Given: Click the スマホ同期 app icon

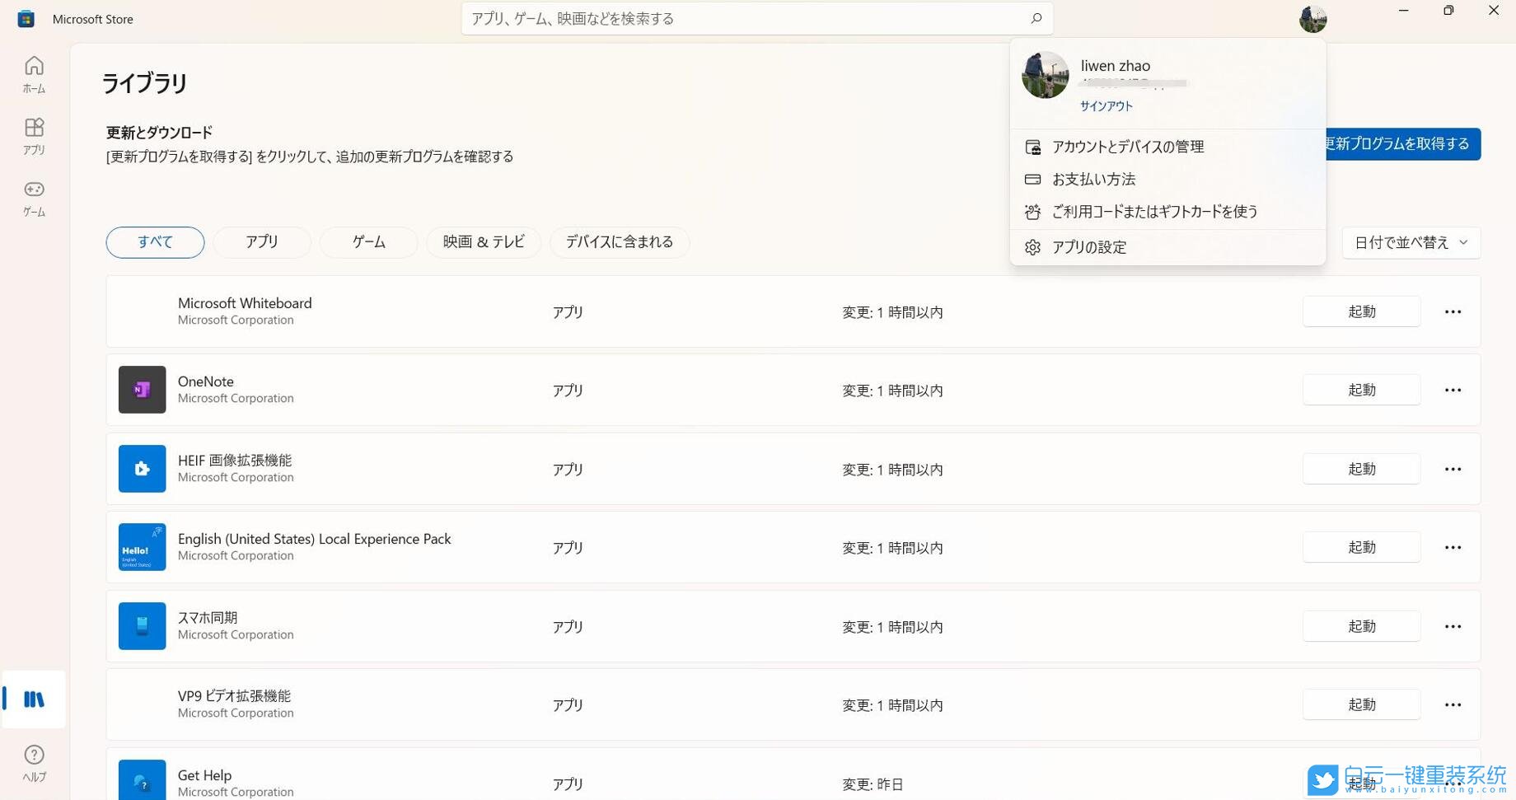Looking at the screenshot, I should (x=141, y=625).
